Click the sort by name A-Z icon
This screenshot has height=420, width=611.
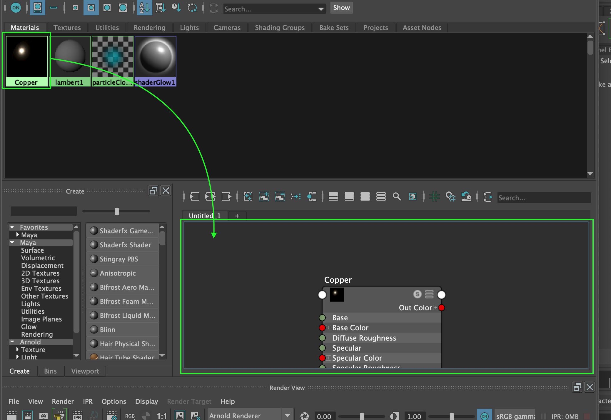144,8
